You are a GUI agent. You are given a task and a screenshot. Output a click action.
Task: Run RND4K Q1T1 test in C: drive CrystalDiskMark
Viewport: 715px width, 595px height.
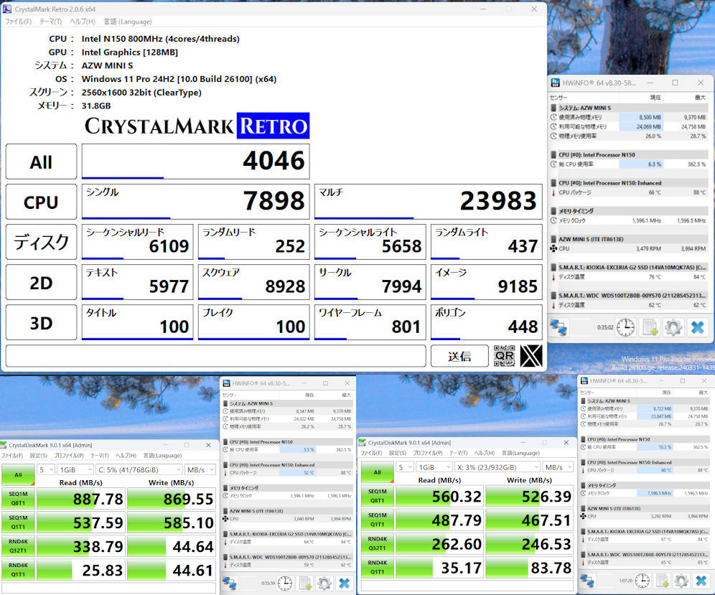pos(18,569)
